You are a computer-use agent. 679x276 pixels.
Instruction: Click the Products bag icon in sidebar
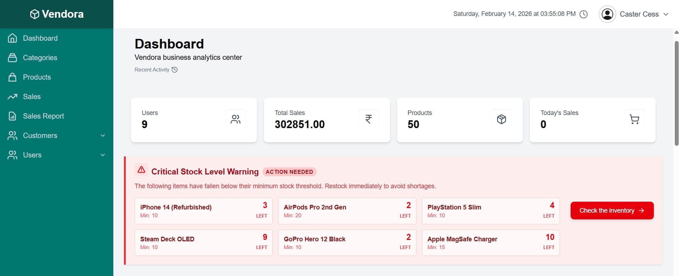(12, 77)
